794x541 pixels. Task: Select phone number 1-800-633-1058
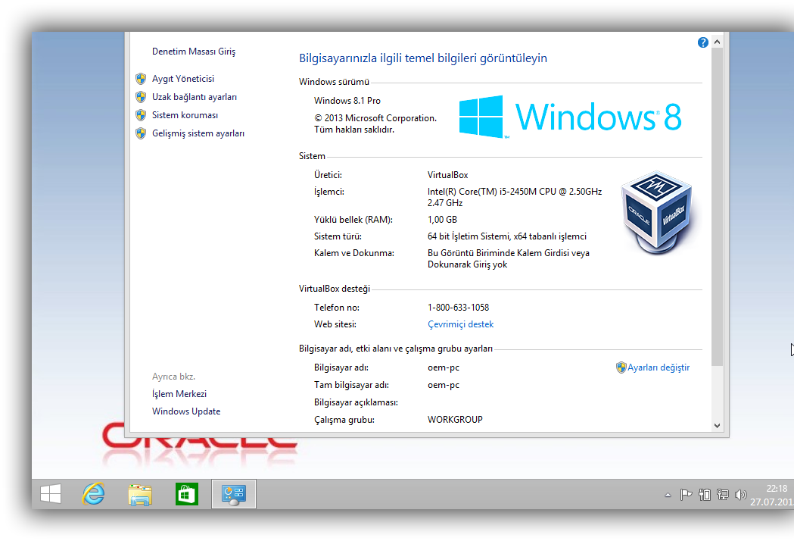(458, 308)
